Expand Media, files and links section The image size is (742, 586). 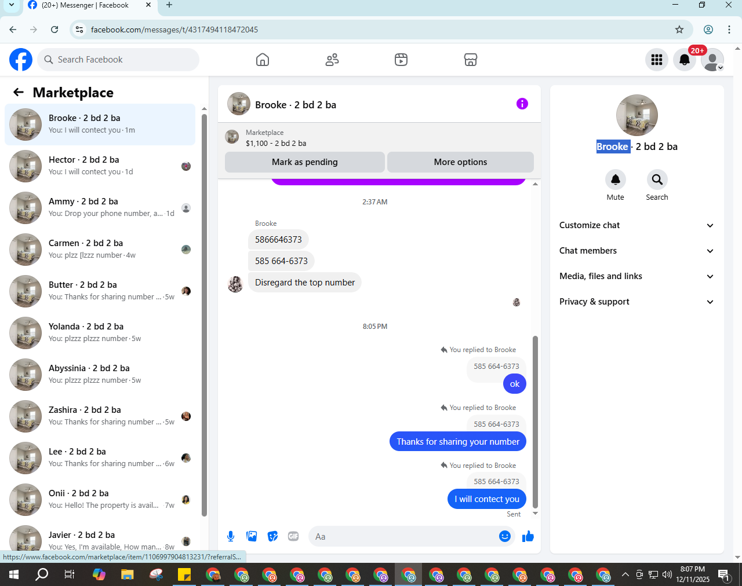(x=636, y=276)
